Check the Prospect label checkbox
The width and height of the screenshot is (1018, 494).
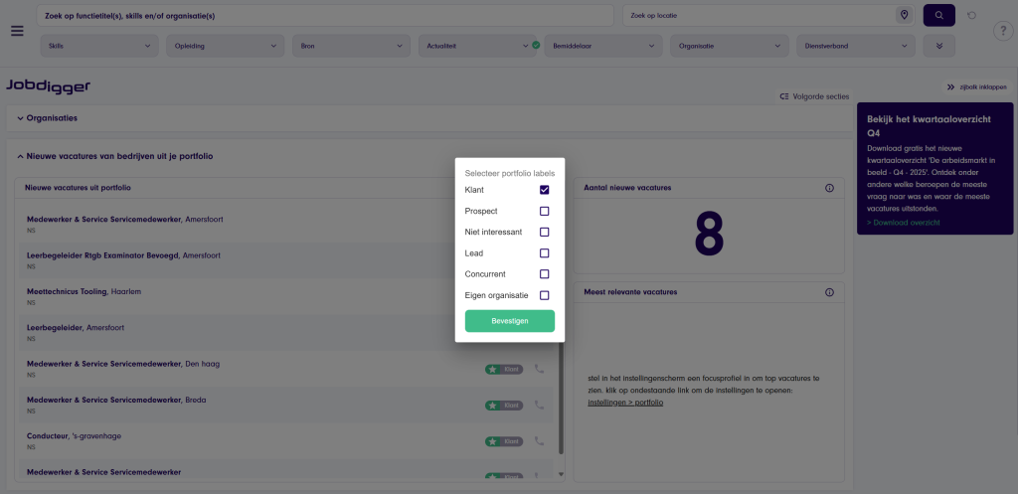pos(544,211)
